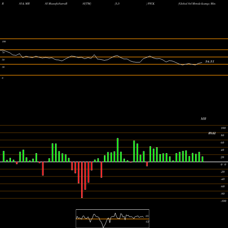Screen dimensions: 228x228
Task: Click the Global Sel Metals title text
Action: click(x=197, y=4)
